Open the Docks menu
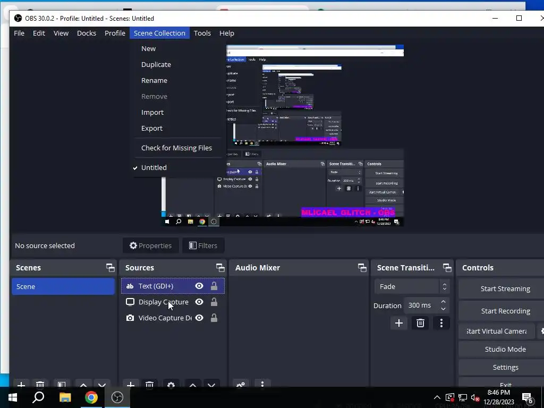The height and width of the screenshot is (408, 544). point(87,33)
